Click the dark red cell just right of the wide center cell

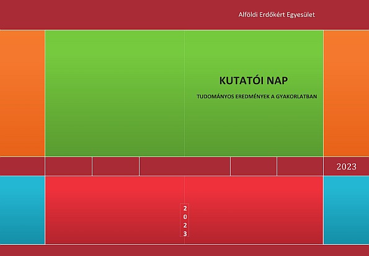tap(254, 166)
